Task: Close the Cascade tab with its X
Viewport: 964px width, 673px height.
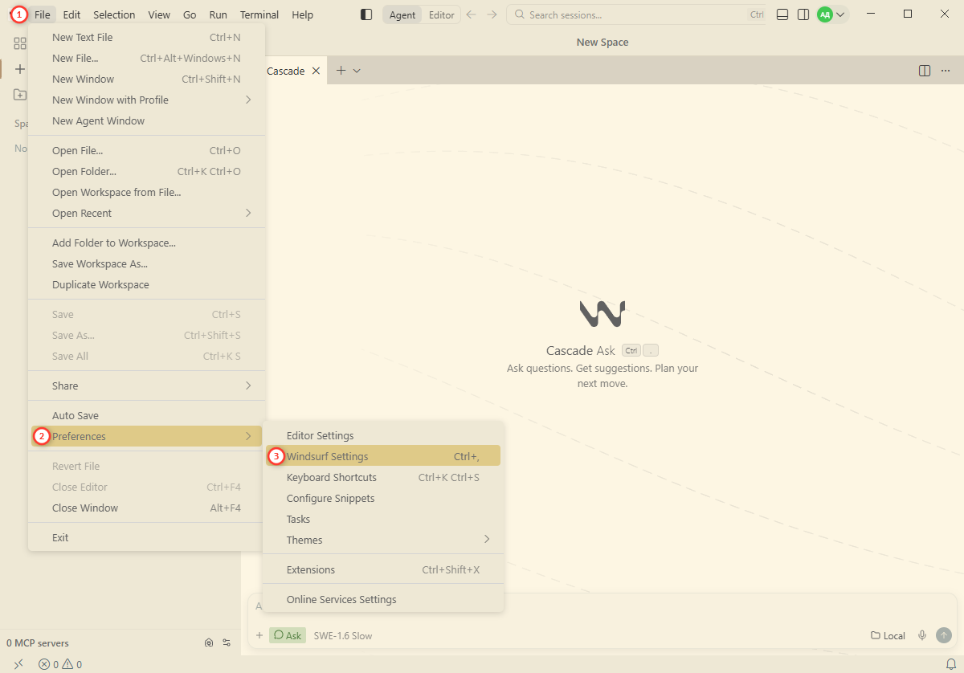Action: click(x=316, y=71)
